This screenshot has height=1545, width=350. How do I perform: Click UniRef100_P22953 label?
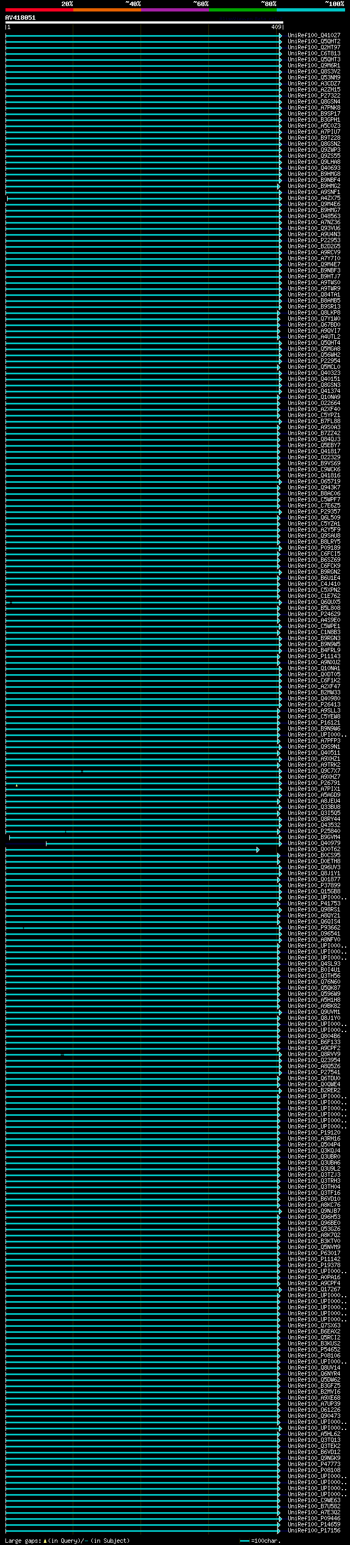(313, 241)
